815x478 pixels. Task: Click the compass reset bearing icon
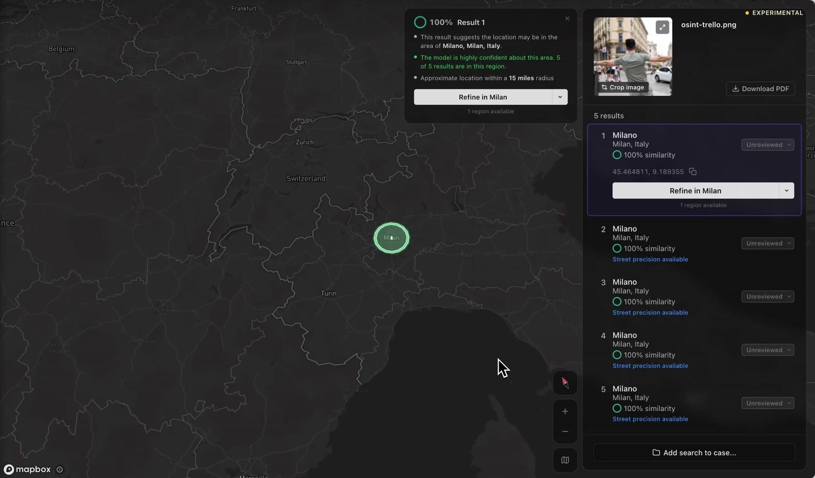[565, 383]
